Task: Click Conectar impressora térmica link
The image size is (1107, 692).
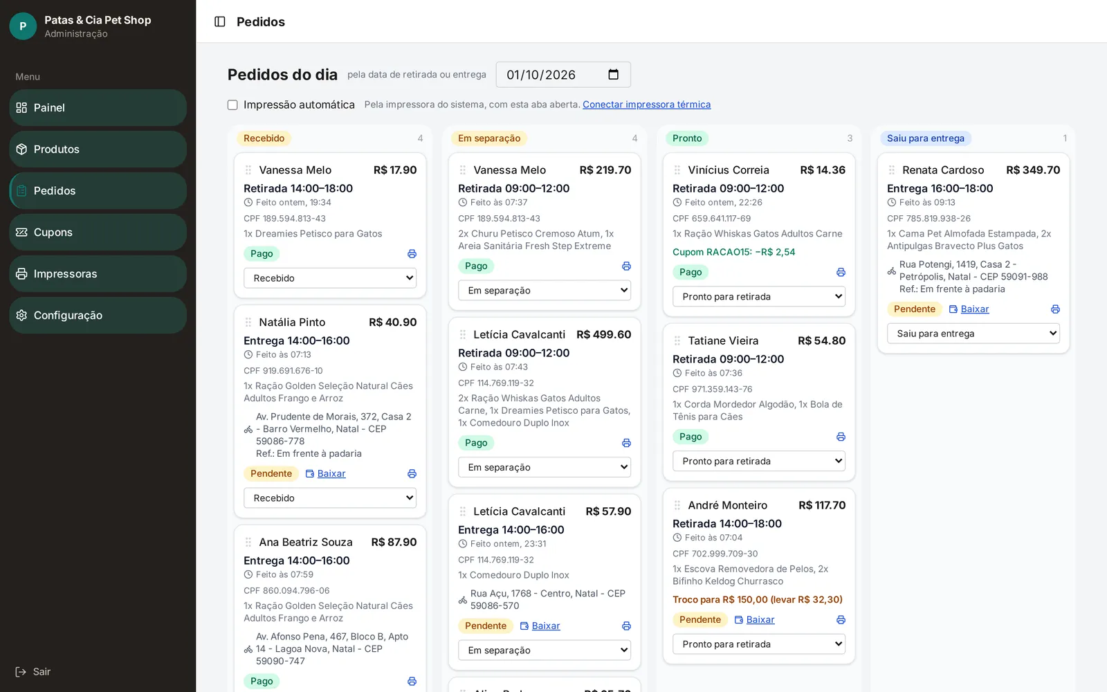Action: (646, 104)
